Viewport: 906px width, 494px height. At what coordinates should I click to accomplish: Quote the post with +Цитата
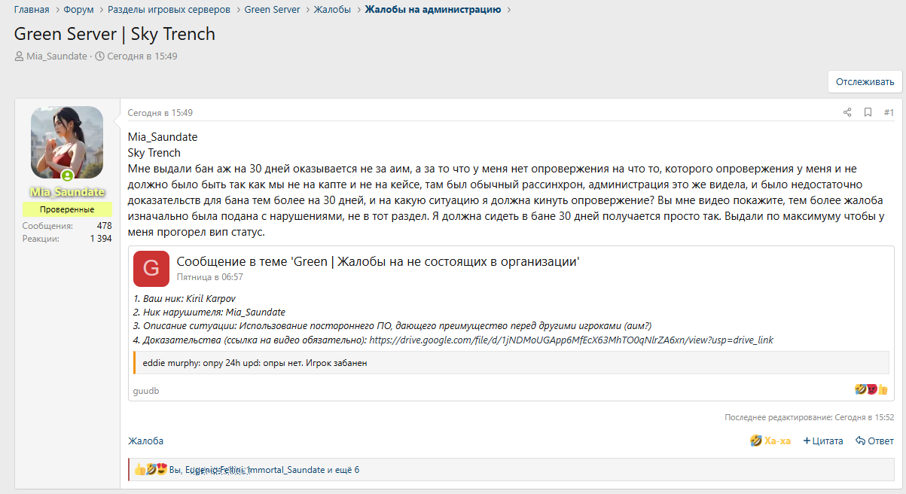click(x=823, y=441)
